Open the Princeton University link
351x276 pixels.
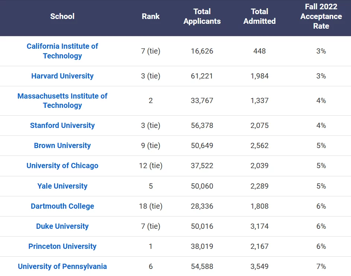[x=62, y=247]
